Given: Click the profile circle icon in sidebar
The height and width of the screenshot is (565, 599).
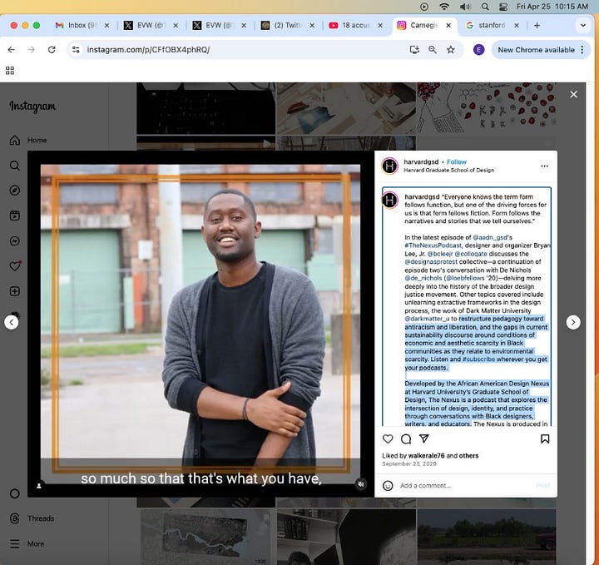Looking at the screenshot, I should pyautogui.click(x=14, y=493).
